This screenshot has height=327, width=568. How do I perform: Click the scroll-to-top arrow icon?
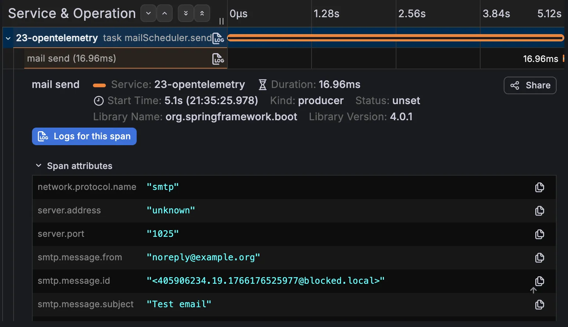(x=533, y=290)
